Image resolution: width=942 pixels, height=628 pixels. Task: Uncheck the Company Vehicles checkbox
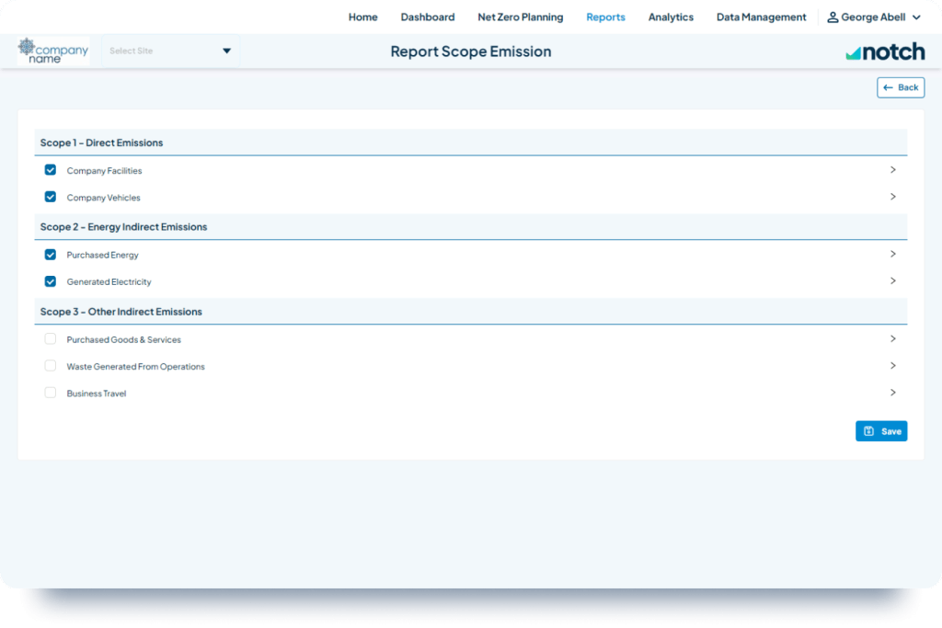[x=51, y=197]
